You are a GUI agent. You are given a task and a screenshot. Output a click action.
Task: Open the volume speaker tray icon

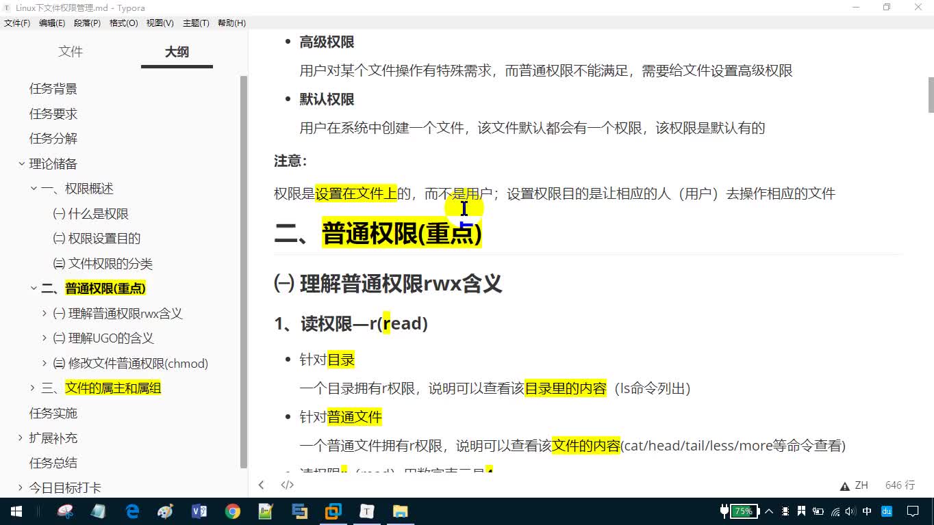pyautogui.click(x=851, y=511)
